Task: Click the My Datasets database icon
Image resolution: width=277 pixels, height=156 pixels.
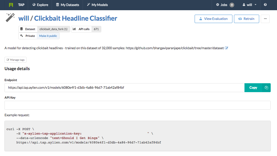Action: click(x=57, y=5)
